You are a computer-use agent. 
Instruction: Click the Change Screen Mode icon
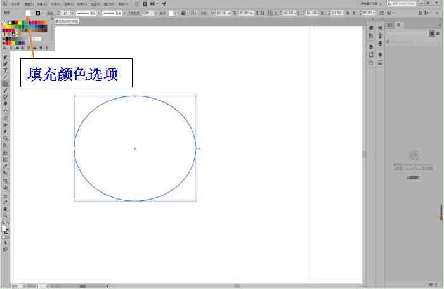pos(5,249)
